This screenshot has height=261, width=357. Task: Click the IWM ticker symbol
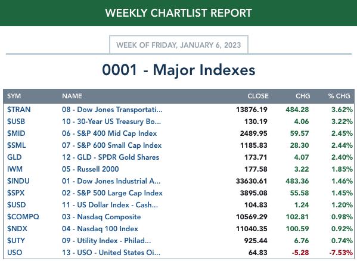click(x=15, y=169)
